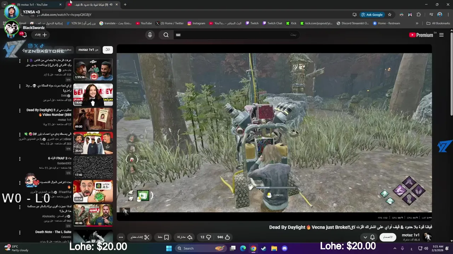This screenshot has height=254, width=453.
Task: Click the main video player area
Action: (x=274, y=133)
